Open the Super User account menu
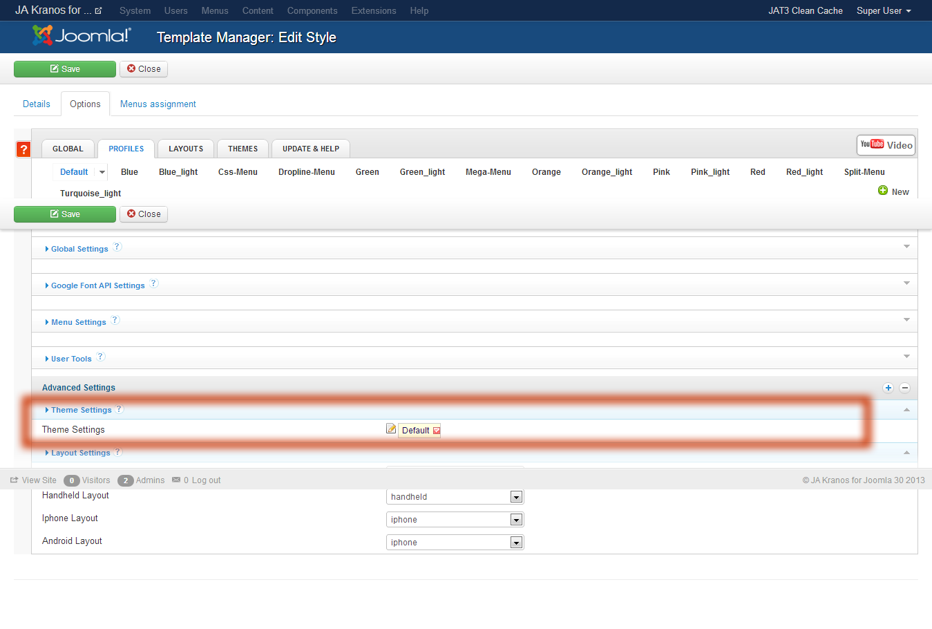 tap(884, 11)
